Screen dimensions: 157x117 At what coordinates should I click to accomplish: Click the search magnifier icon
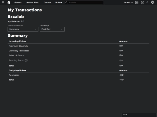click(66, 2)
